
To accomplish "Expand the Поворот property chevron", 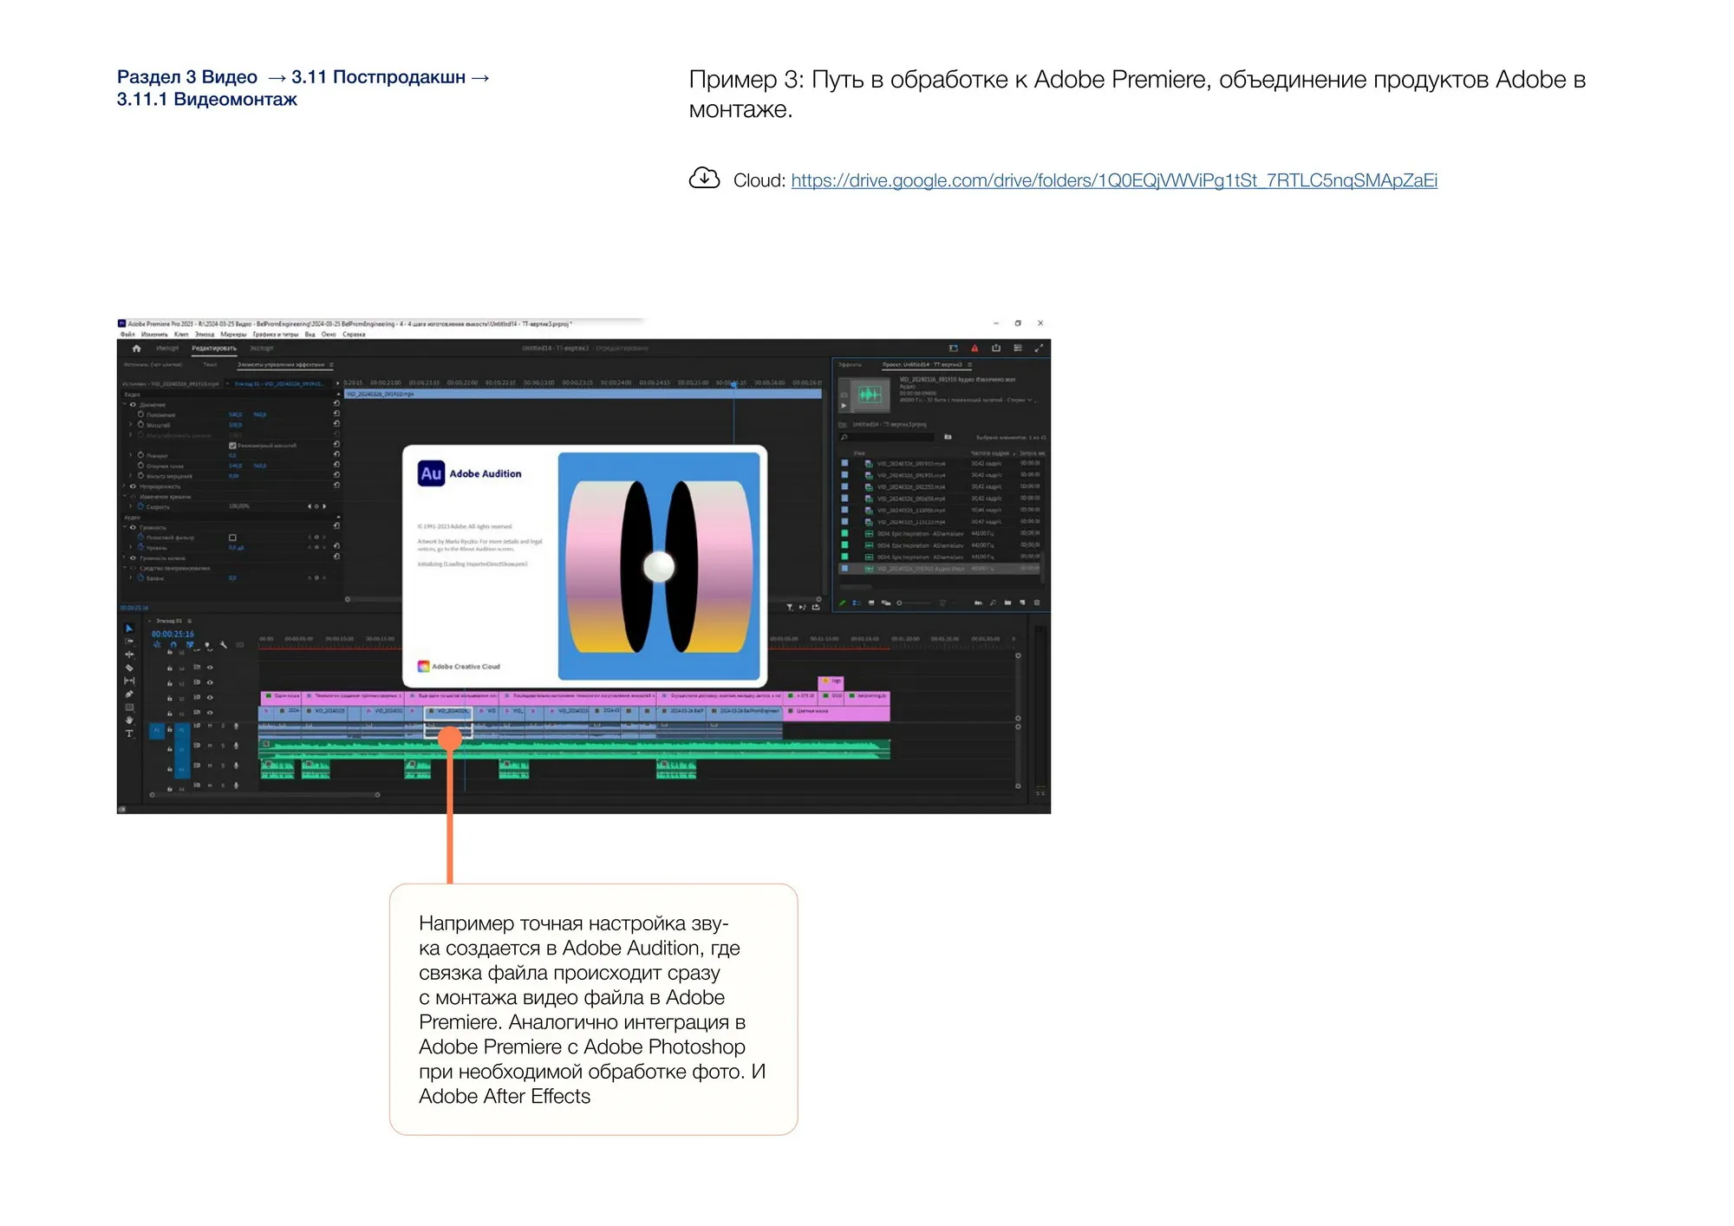I will pos(131,455).
